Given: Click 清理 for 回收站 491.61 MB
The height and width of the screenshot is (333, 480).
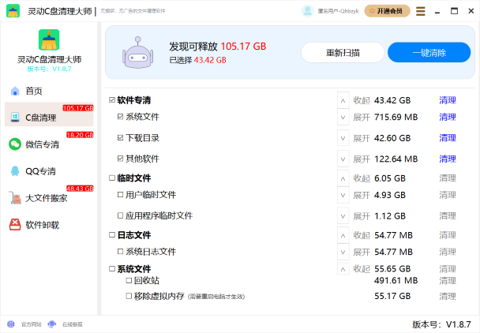Looking at the screenshot, I should [x=448, y=280].
